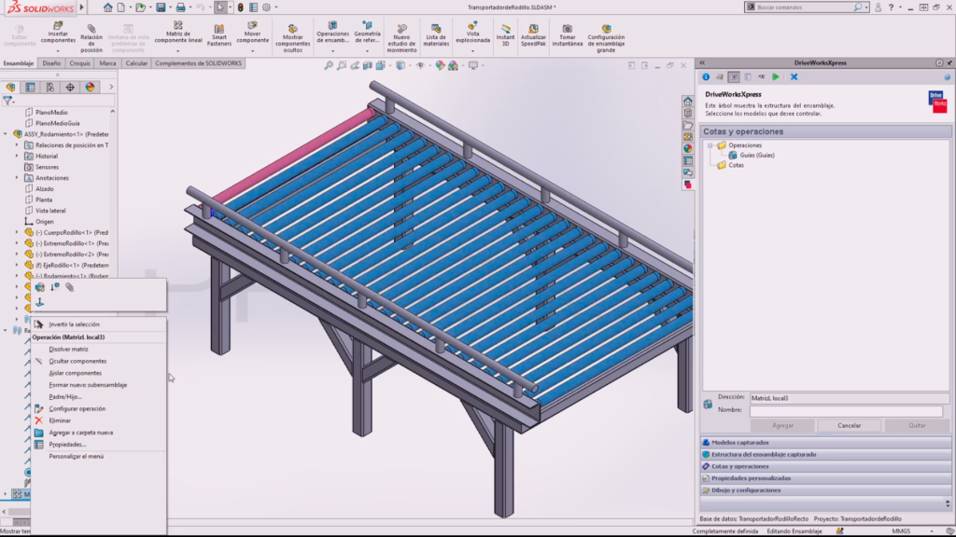This screenshot has height=537, width=956.
Task: Open DimXpertManager crosshair tab
Action: click(x=70, y=87)
